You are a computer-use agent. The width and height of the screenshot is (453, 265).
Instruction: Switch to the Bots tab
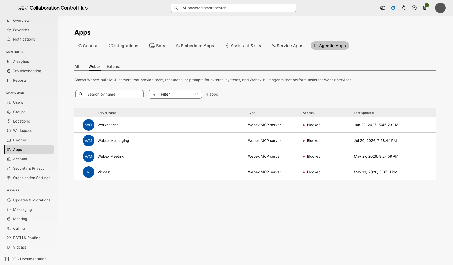point(157,46)
